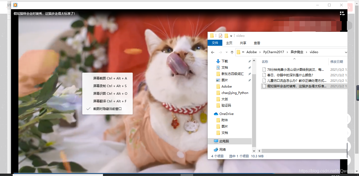
Task: Choose 屏幕识图 Ctrl+Alt+O from context menu
Action: point(110,93)
